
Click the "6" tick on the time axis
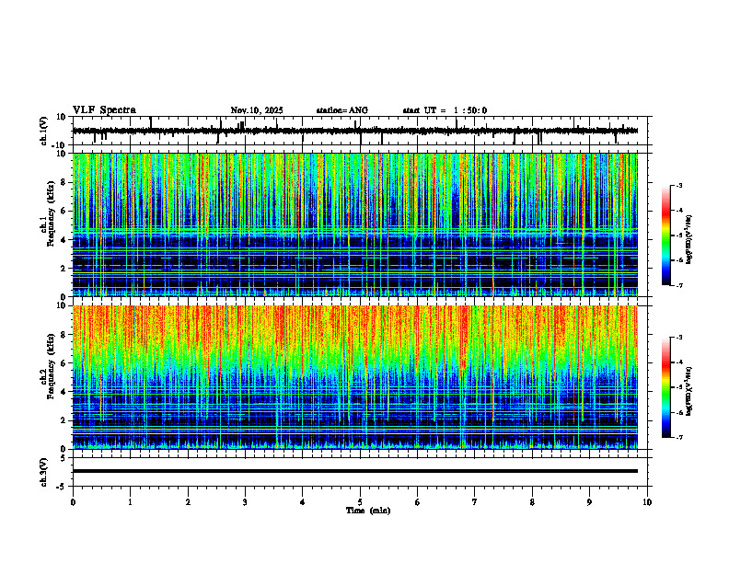pyautogui.click(x=418, y=502)
